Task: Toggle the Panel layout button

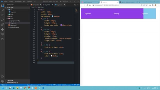Action: tap(63, 1)
